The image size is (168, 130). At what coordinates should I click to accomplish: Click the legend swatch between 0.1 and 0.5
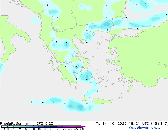pyautogui.click(x=5, y=127)
